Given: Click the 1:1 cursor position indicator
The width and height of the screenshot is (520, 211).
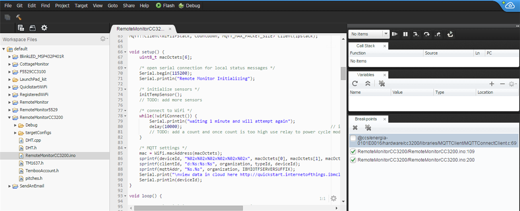Looking at the screenshot, I should 323,198.
